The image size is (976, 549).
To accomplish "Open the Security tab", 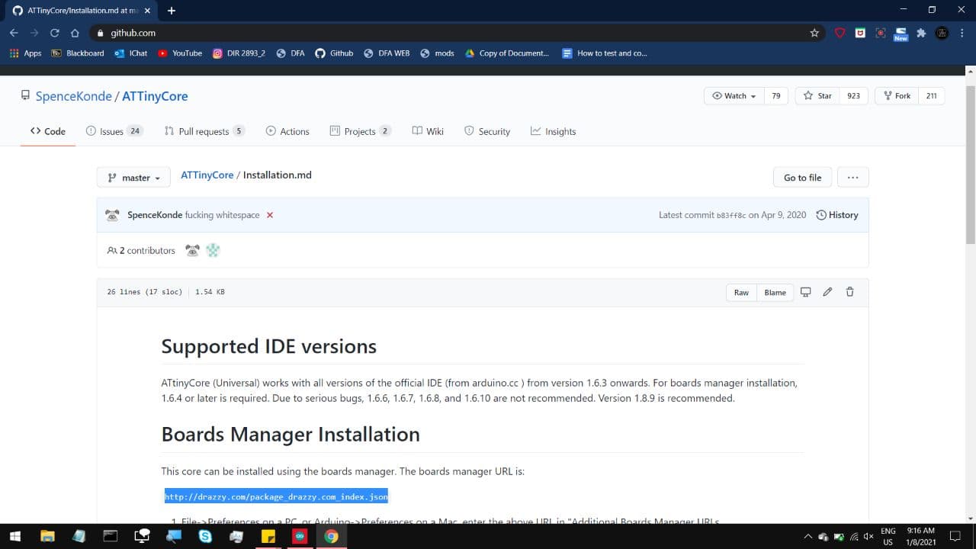I will (487, 131).
